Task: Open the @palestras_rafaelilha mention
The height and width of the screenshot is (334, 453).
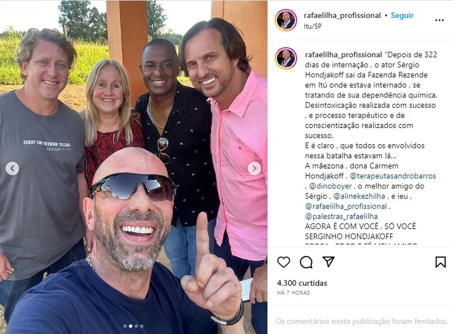Action: click(x=341, y=217)
